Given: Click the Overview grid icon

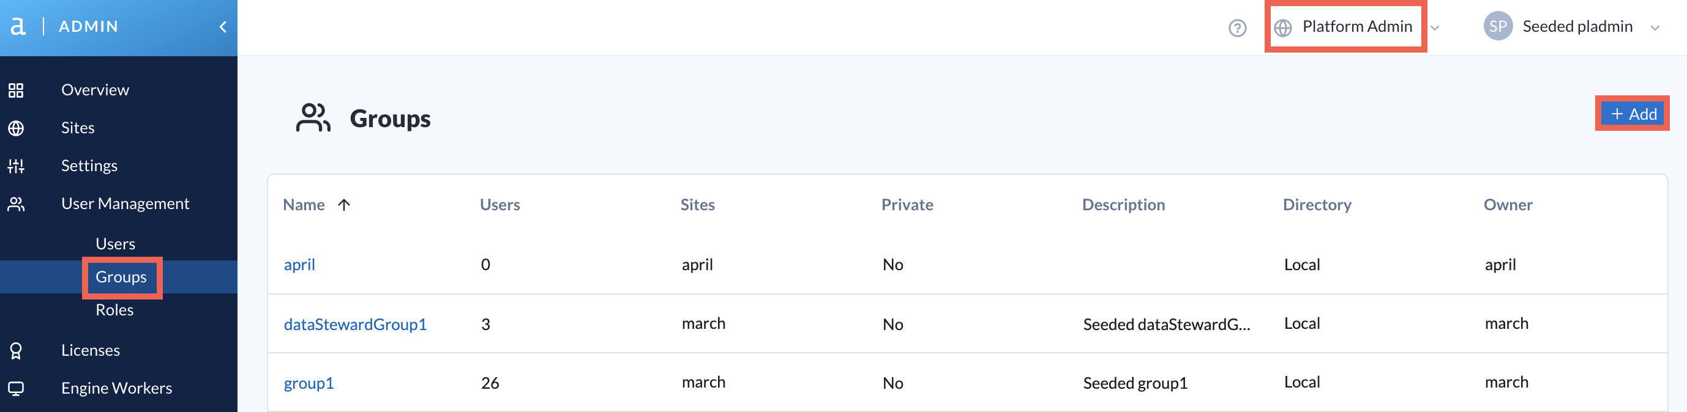Looking at the screenshot, I should (x=16, y=90).
